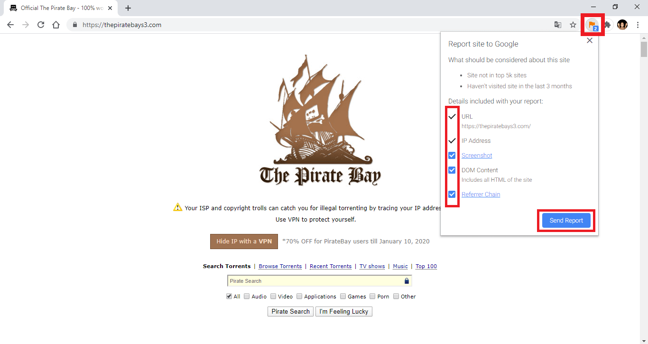Uncheck the DOM Content checkbox

[x=452, y=170]
